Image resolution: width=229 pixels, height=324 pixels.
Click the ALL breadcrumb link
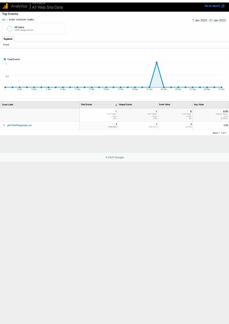pos(4,20)
